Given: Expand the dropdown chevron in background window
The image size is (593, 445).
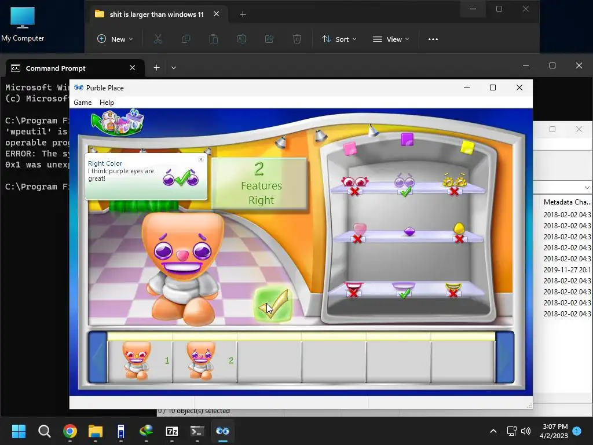Looking at the screenshot, I should pyautogui.click(x=587, y=187).
